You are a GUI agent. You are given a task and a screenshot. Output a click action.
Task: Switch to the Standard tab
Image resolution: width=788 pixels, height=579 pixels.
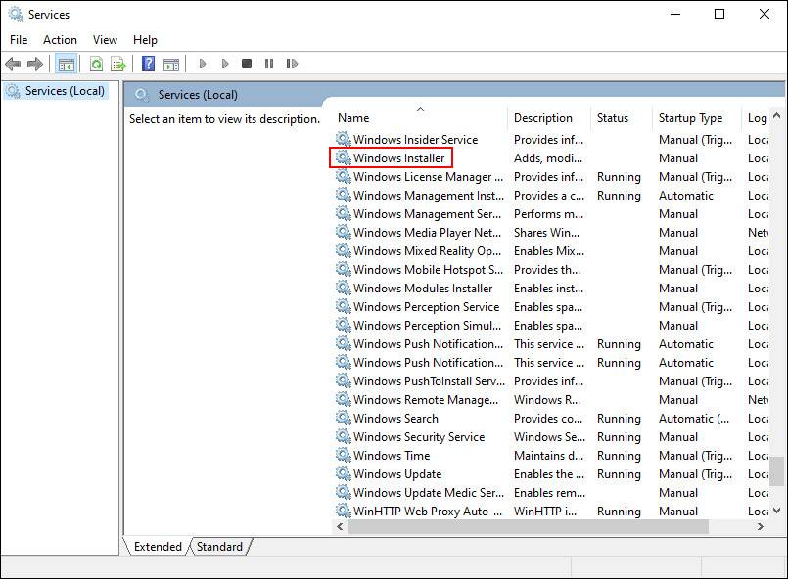click(x=219, y=547)
